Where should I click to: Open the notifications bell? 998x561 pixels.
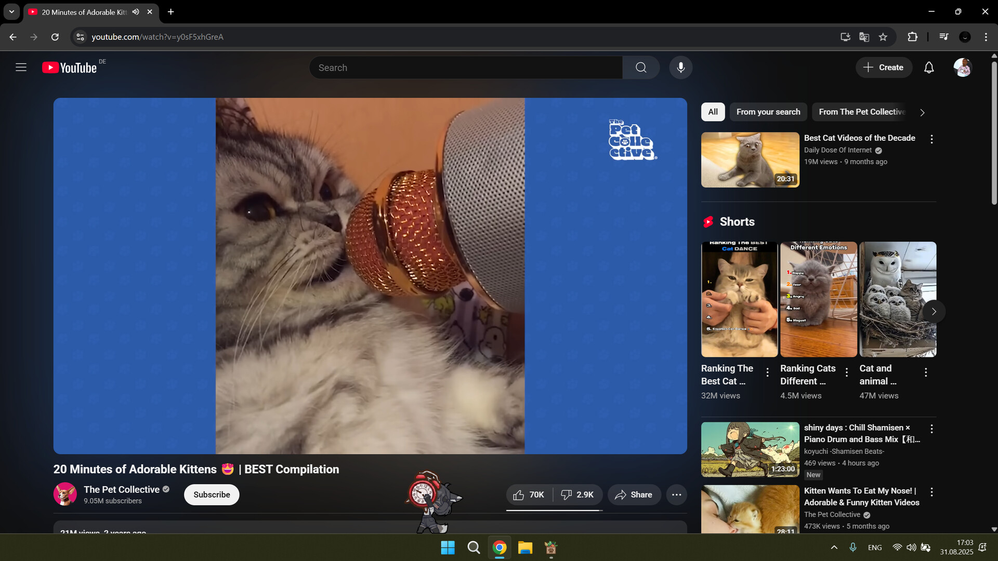(929, 68)
